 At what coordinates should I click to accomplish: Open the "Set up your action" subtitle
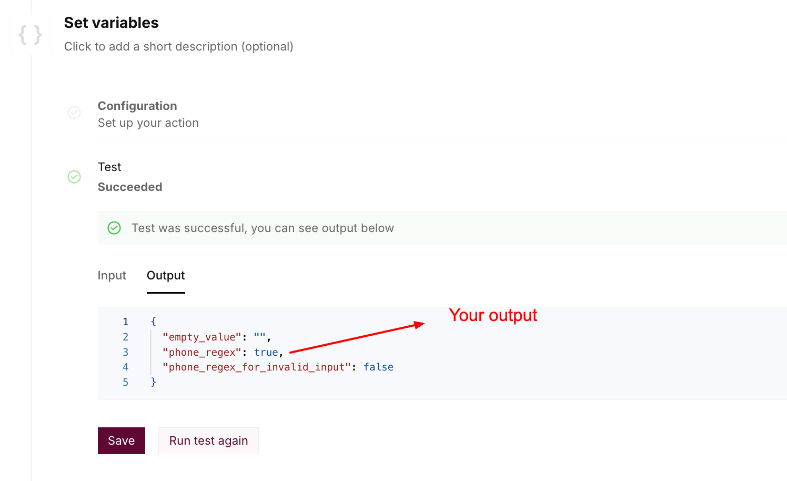point(148,123)
